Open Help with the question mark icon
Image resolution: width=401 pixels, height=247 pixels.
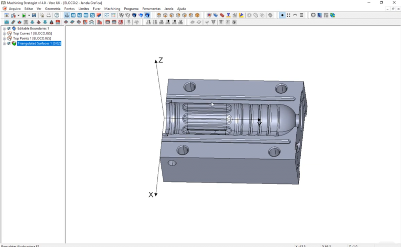57,15
